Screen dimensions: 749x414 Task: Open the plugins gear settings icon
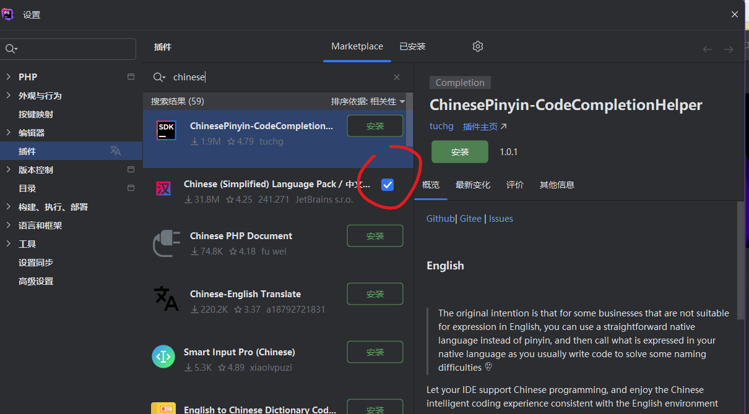coord(477,46)
